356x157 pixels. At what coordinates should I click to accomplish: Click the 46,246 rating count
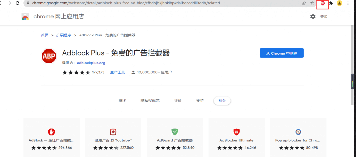250,148
